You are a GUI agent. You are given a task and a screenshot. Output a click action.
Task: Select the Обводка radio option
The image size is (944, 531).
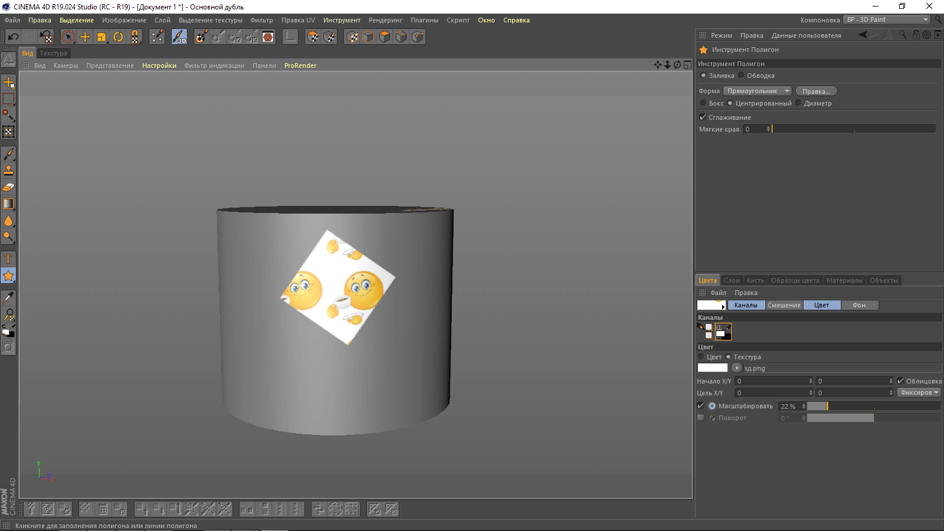tap(742, 76)
